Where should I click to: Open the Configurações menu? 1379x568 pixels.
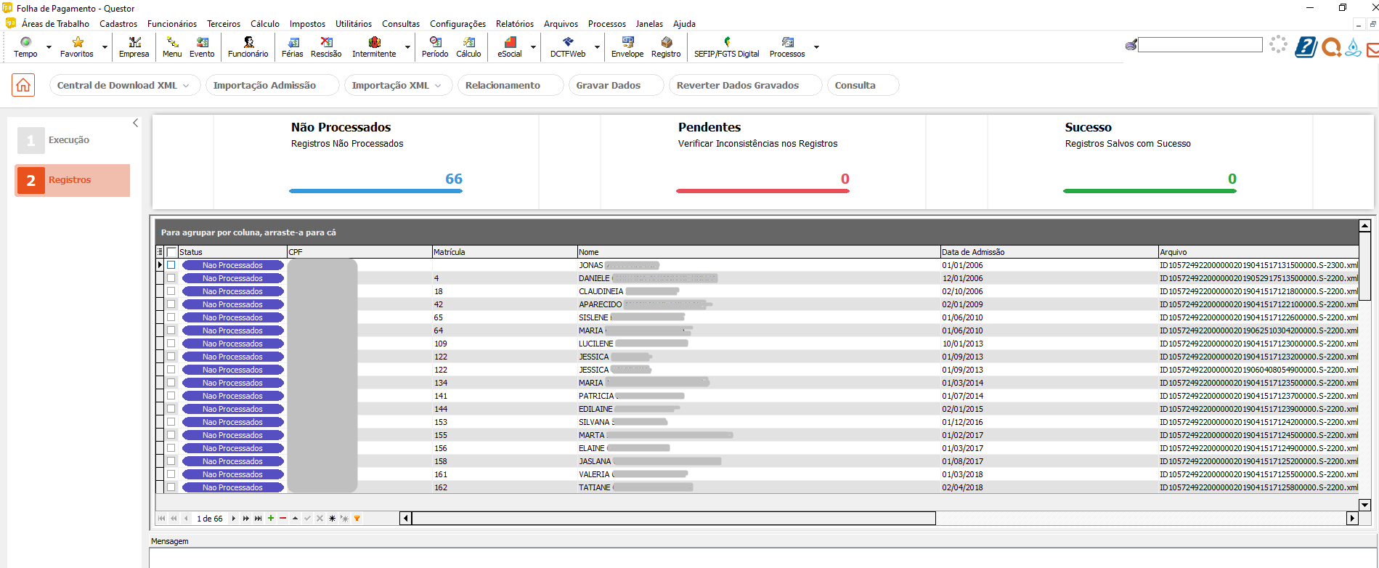(x=457, y=24)
